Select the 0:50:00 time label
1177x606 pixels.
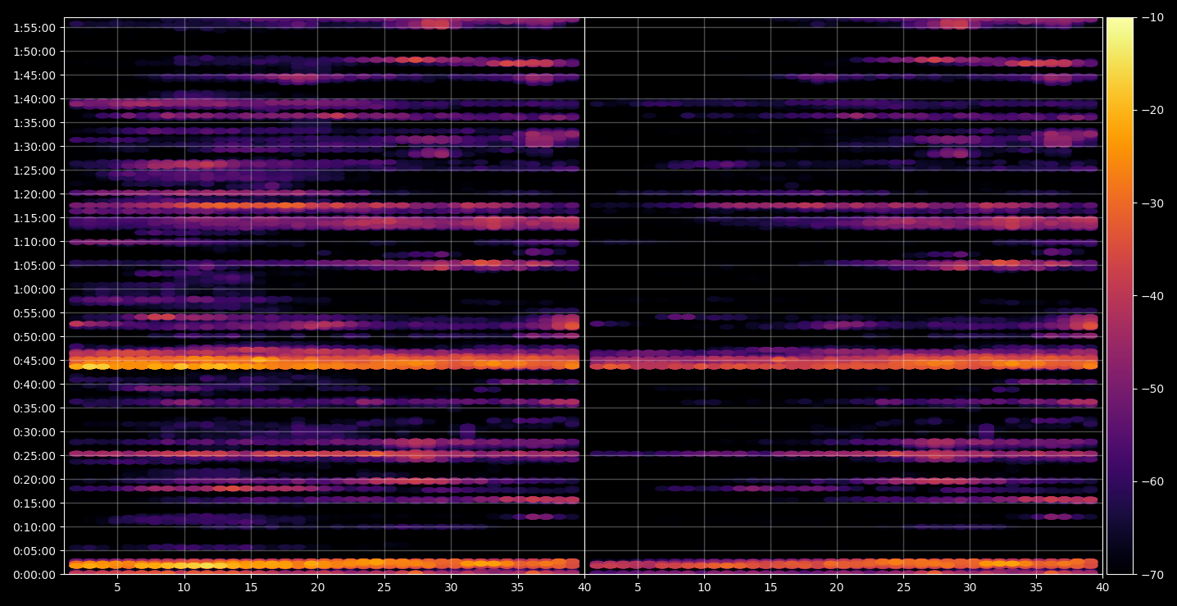coord(34,336)
